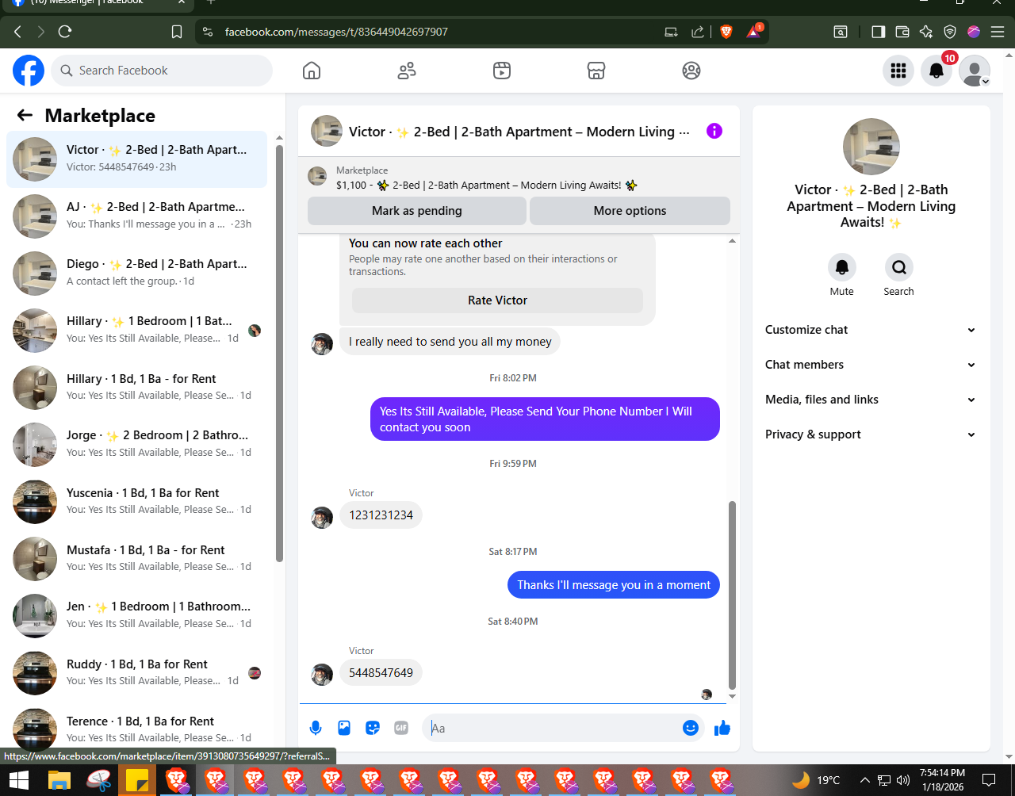
Task: Open the Jorge 2 Bedroom conversation
Action: pos(137,444)
